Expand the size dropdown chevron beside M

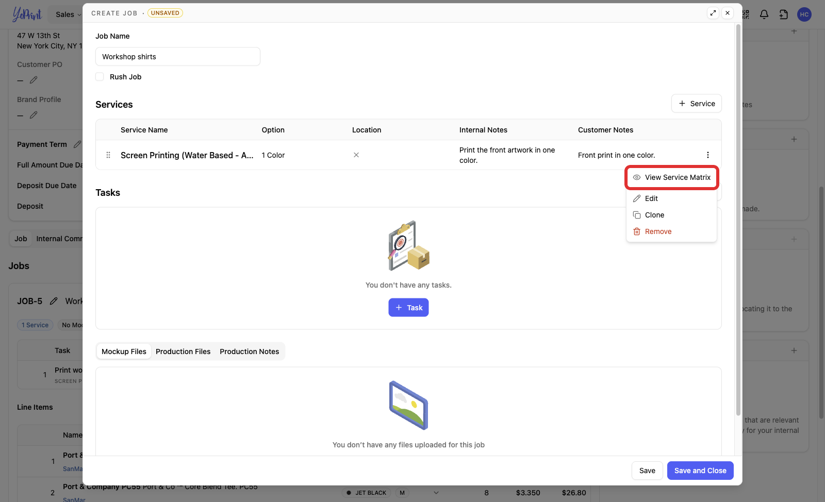[436, 493]
